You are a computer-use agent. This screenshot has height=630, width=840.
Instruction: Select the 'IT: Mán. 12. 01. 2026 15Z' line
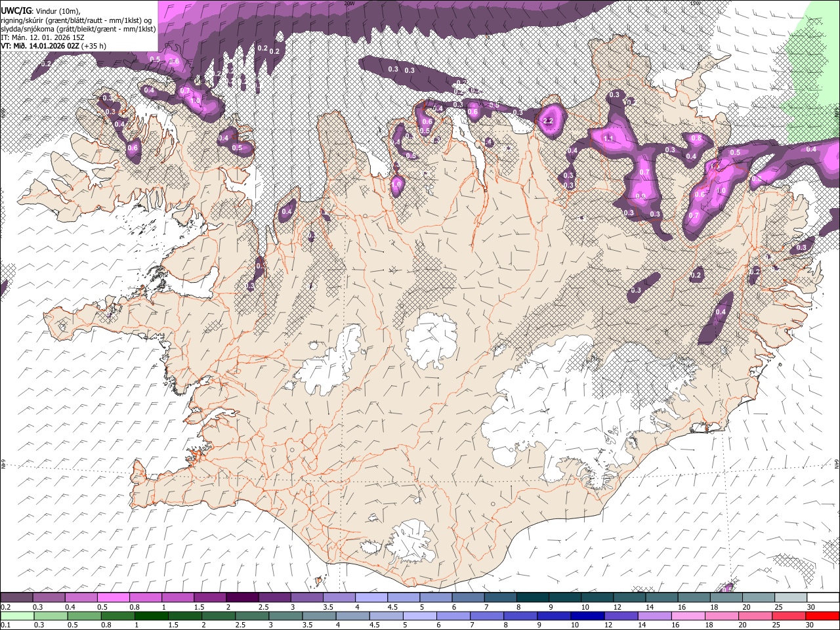43,38
